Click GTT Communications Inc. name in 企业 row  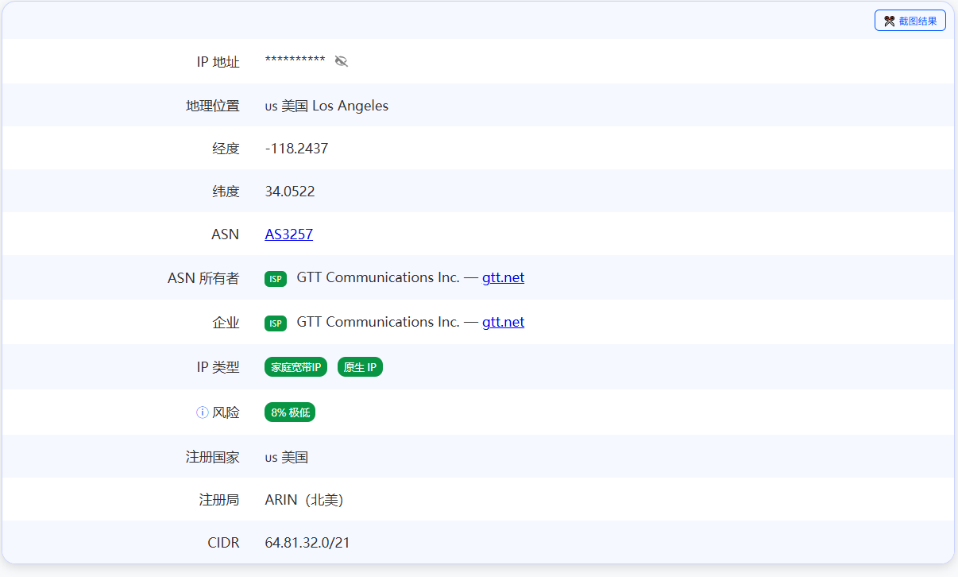click(x=377, y=322)
